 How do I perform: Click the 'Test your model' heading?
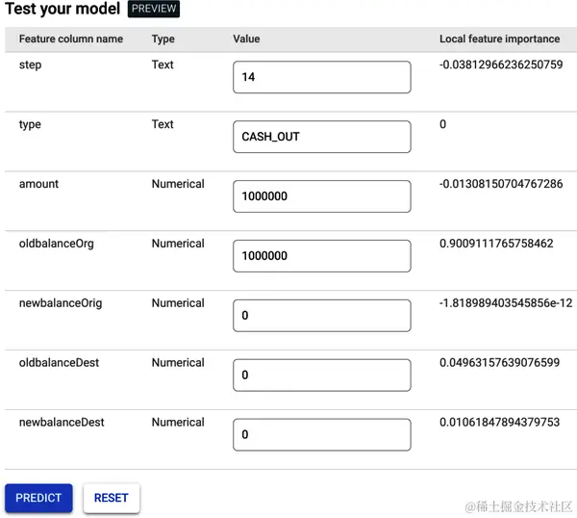click(x=63, y=10)
